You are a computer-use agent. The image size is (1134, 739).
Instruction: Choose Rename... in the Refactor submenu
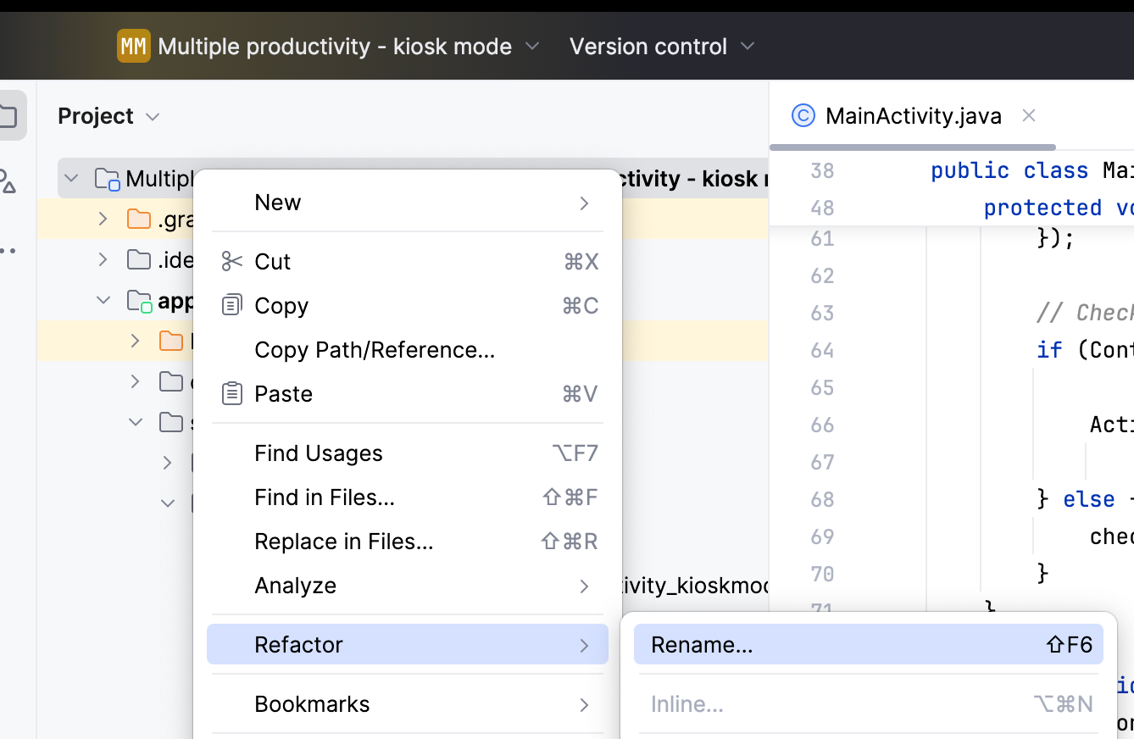tap(869, 645)
